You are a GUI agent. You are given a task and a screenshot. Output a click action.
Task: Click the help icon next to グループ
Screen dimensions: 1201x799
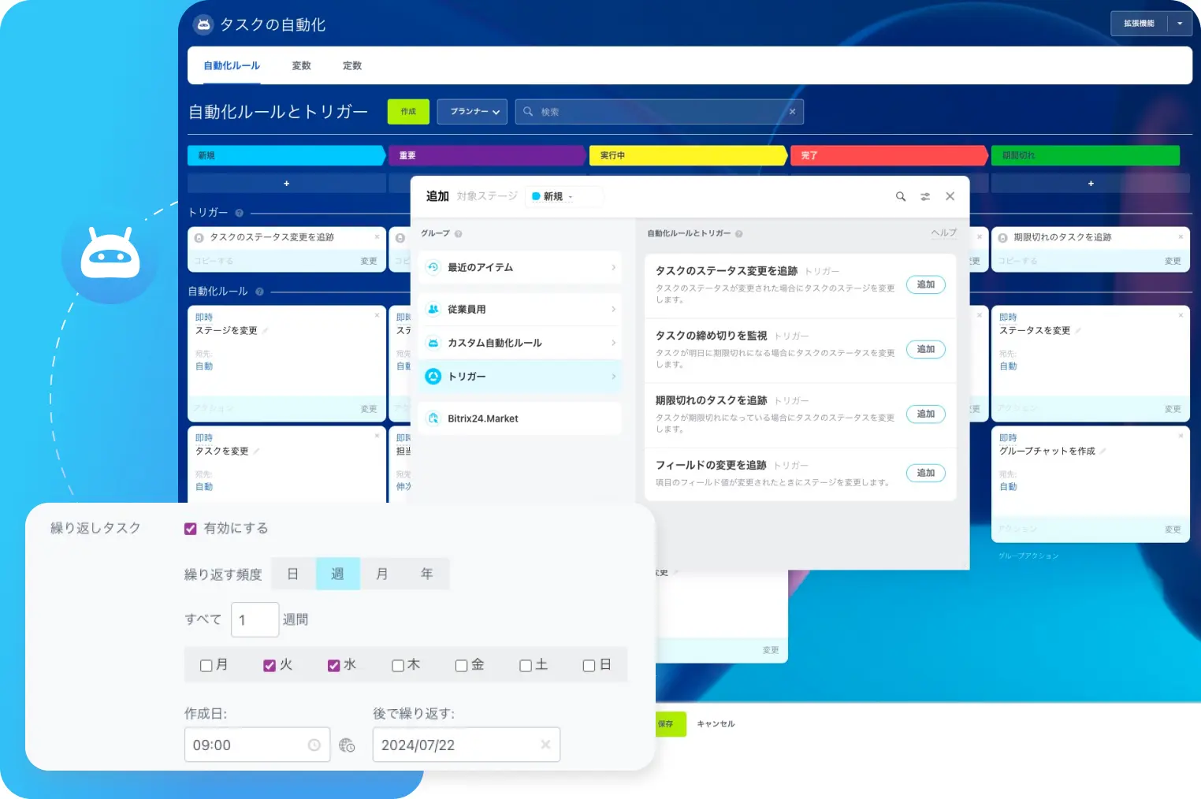click(459, 234)
